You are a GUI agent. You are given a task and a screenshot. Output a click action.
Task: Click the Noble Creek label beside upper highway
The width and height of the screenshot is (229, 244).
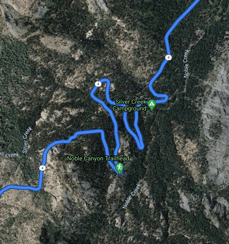point(186,63)
